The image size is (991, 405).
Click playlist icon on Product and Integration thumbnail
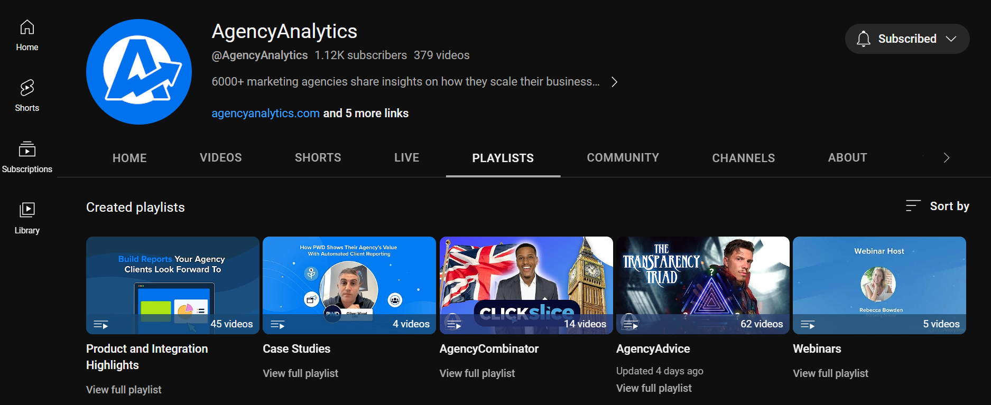101,324
